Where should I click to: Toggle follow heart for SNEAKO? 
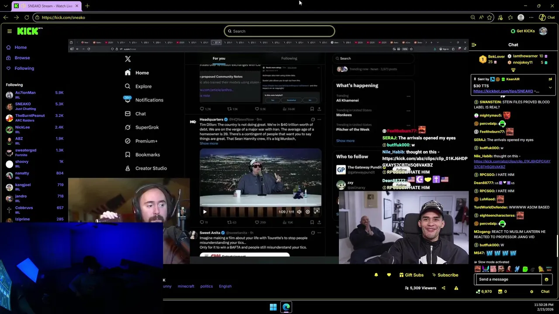(389, 275)
